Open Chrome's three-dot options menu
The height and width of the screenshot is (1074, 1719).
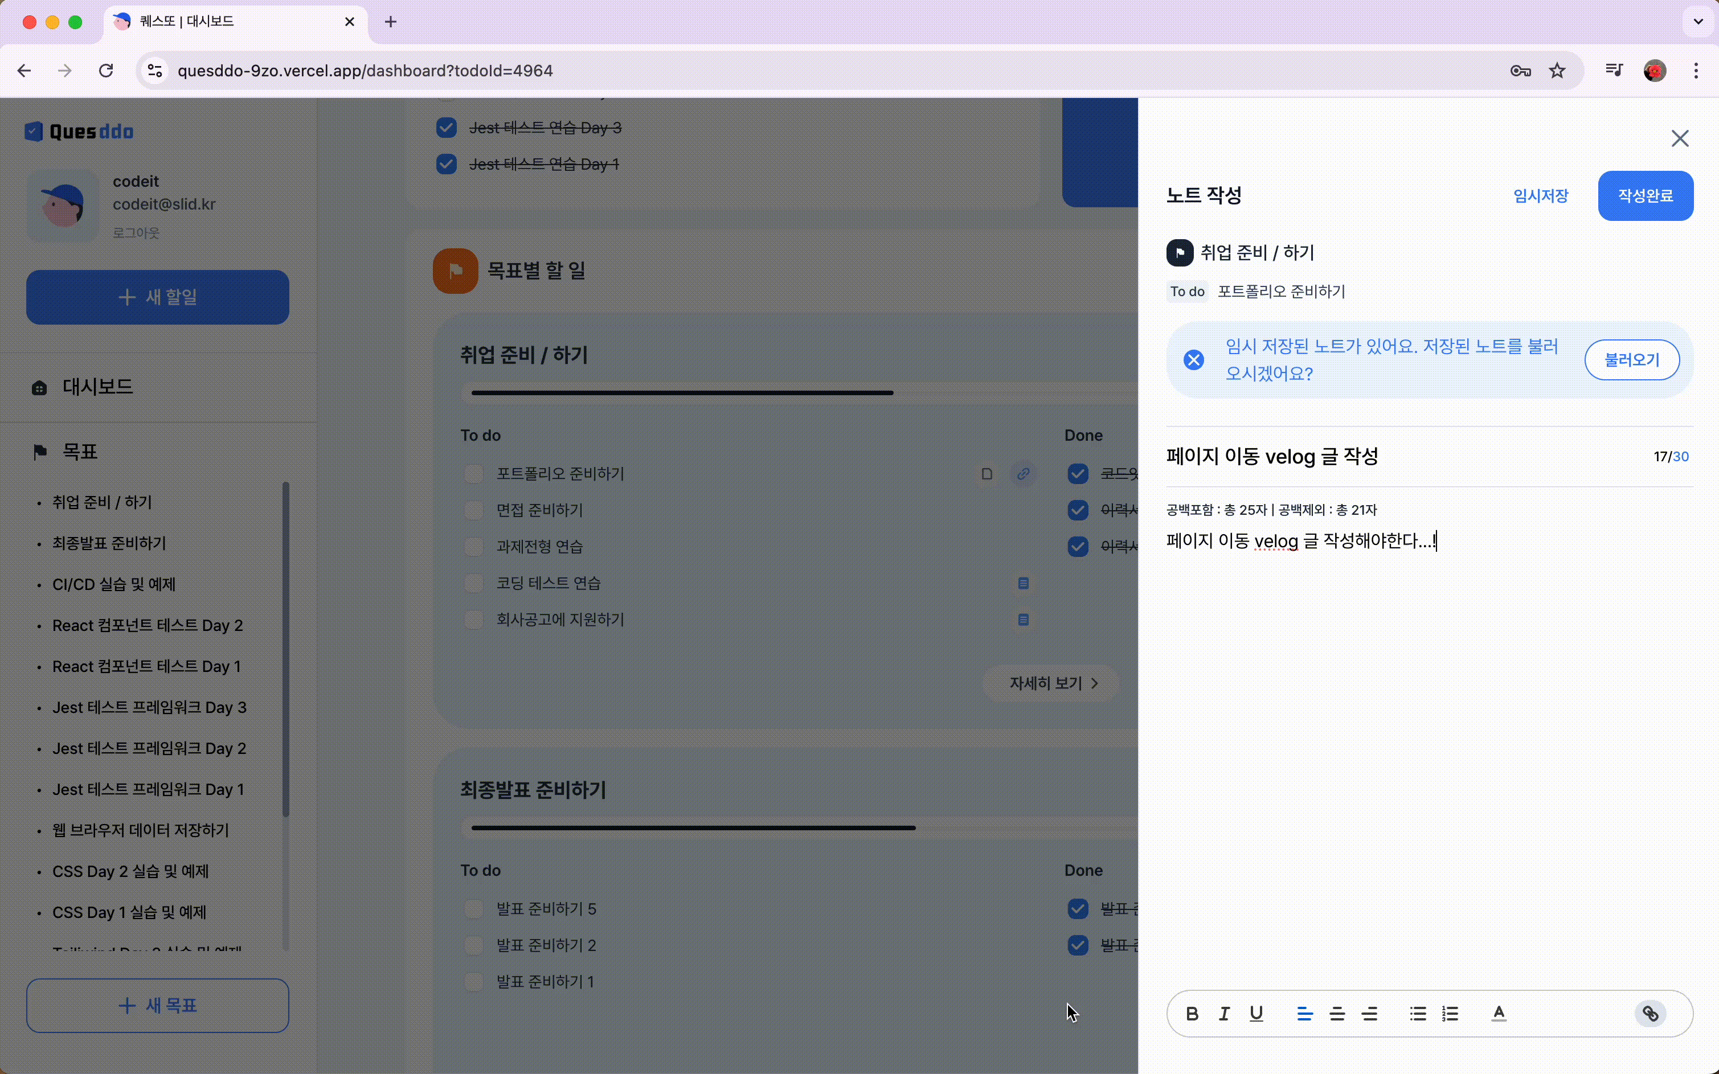click(x=1696, y=70)
